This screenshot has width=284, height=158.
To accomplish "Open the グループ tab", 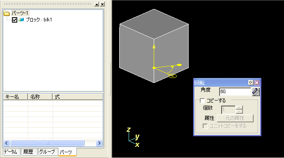I will coord(47,152).
